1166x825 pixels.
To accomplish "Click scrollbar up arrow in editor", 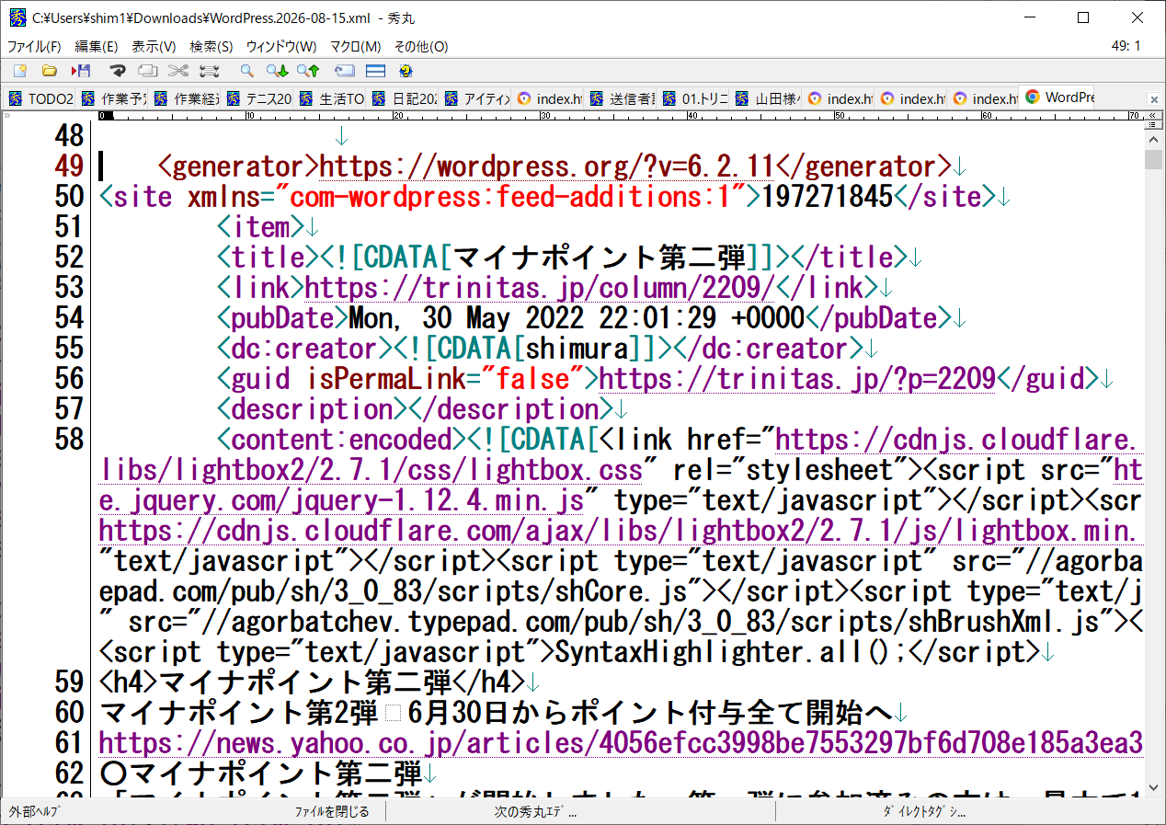I will tap(1154, 138).
